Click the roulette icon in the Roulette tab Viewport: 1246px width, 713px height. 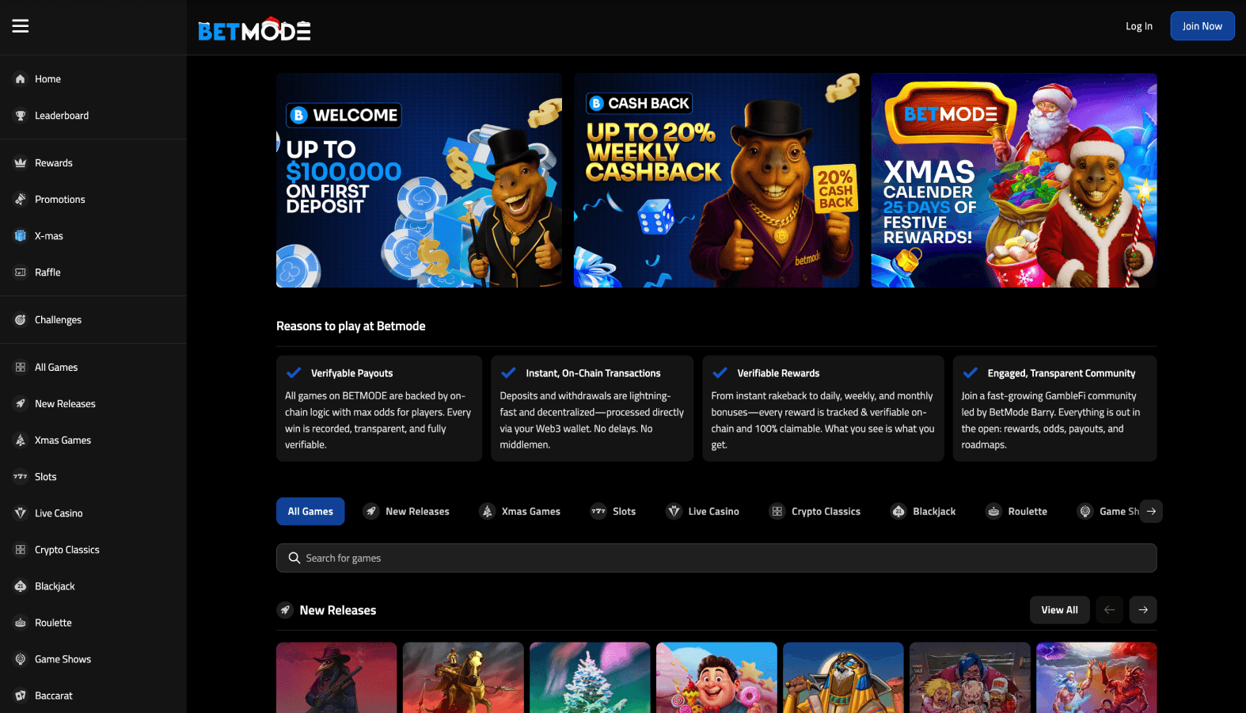(x=993, y=512)
